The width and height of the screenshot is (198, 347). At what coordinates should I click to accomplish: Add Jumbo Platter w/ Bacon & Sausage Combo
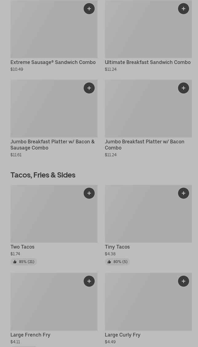[x=89, y=88]
